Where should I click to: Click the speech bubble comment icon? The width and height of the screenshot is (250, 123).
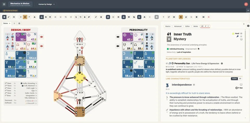click(x=129, y=17)
